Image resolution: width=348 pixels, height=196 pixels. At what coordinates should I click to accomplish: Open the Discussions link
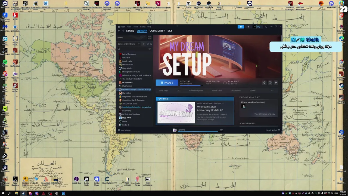point(236,91)
